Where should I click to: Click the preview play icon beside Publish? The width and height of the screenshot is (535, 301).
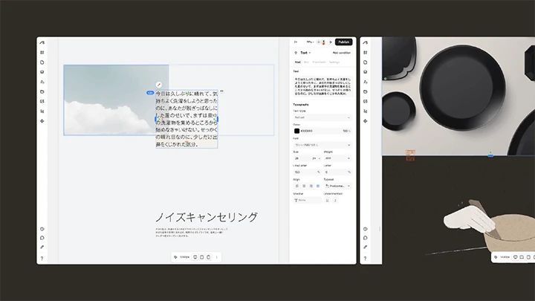[x=330, y=42]
